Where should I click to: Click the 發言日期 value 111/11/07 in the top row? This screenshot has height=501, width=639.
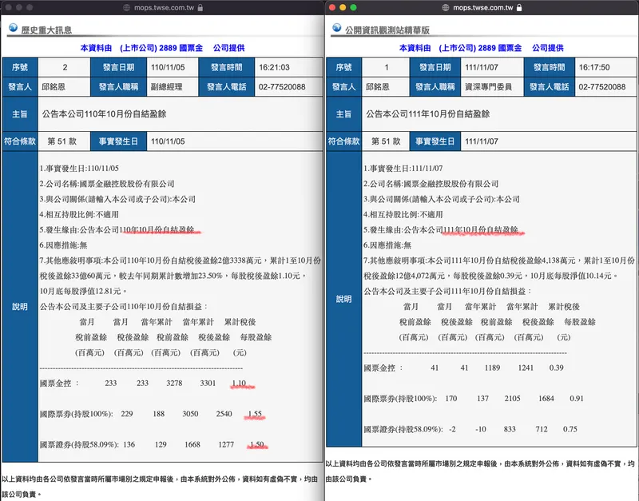point(482,67)
